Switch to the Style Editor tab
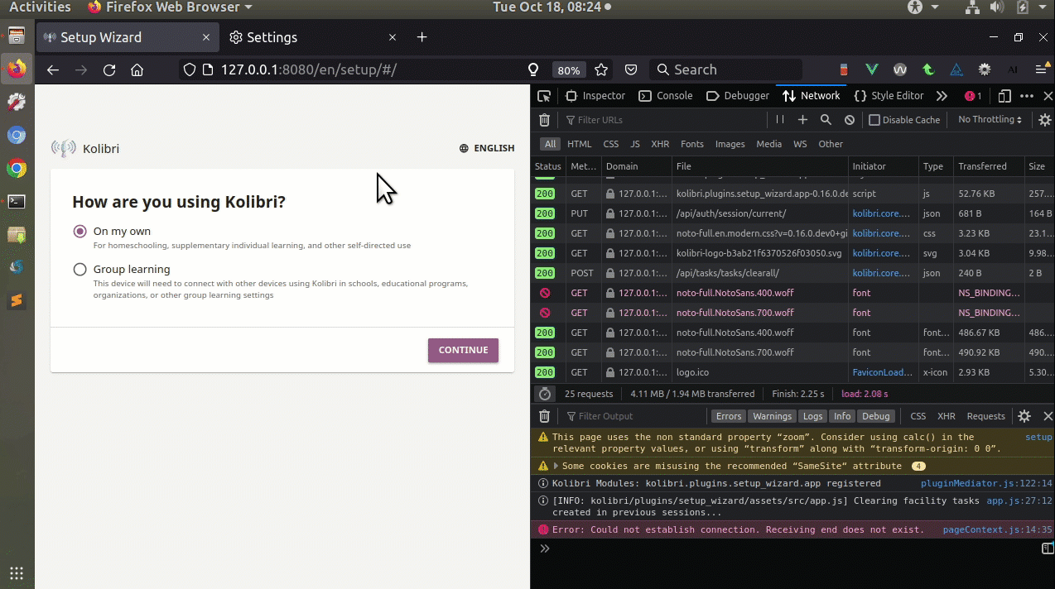Image resolution: width=1055 pixels, height=589 pixels. coord(889,96)
